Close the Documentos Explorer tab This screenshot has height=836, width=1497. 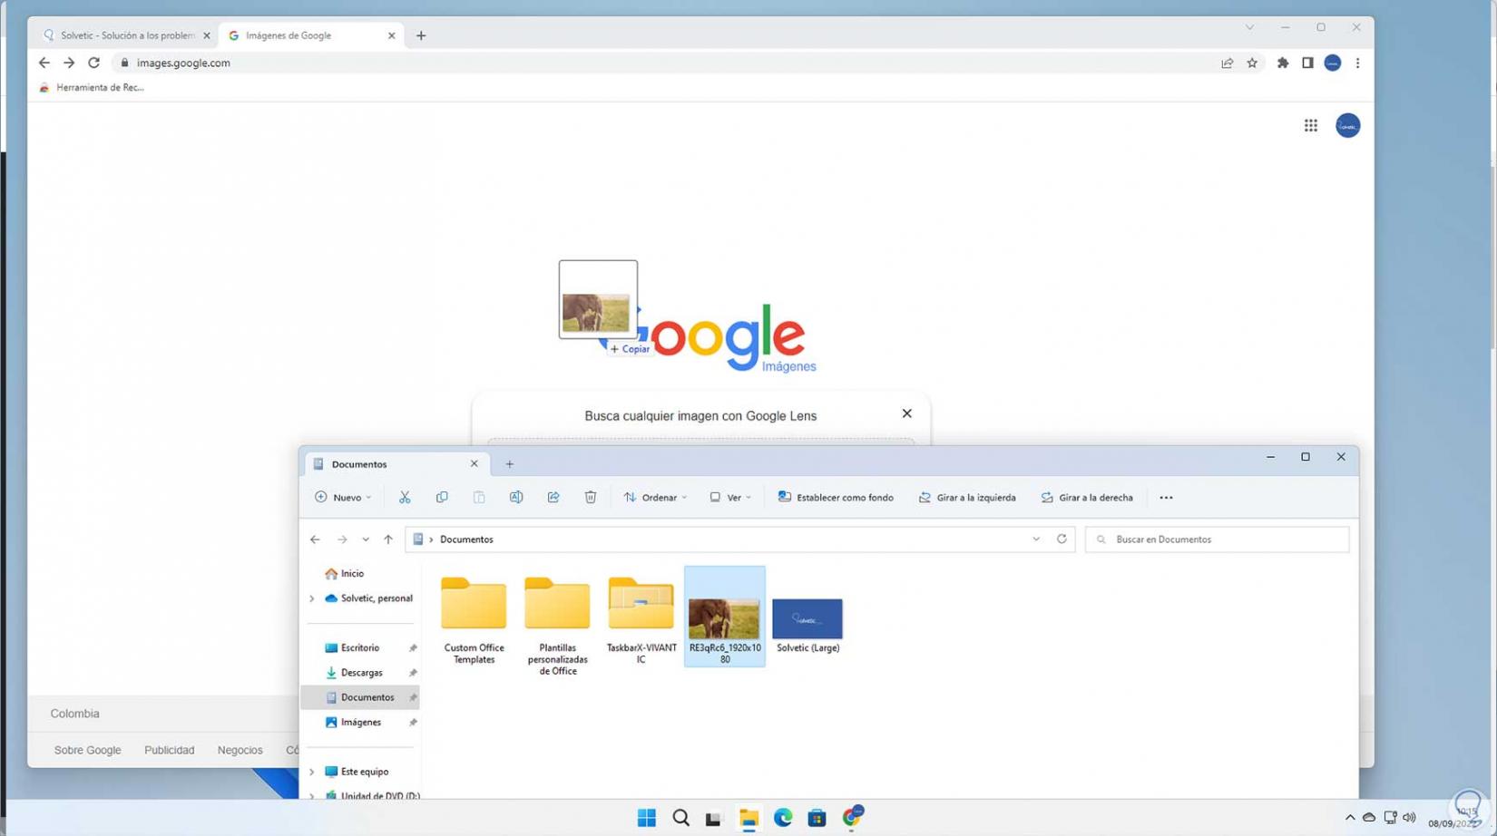tap(474, 463)
